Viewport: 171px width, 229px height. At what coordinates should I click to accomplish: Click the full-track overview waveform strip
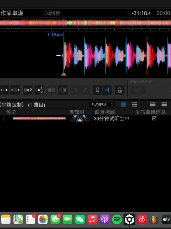85,23
